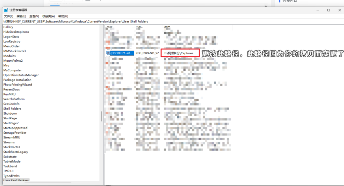Click the Registry Editor app icon in title bar

[x=6, y=10]
